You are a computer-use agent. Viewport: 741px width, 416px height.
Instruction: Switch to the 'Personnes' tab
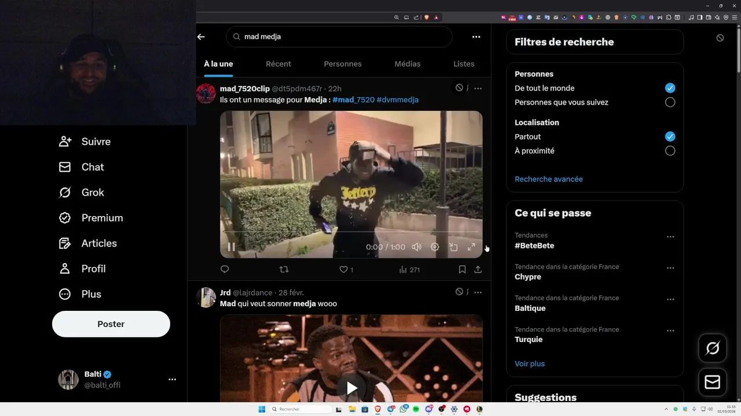343,64
